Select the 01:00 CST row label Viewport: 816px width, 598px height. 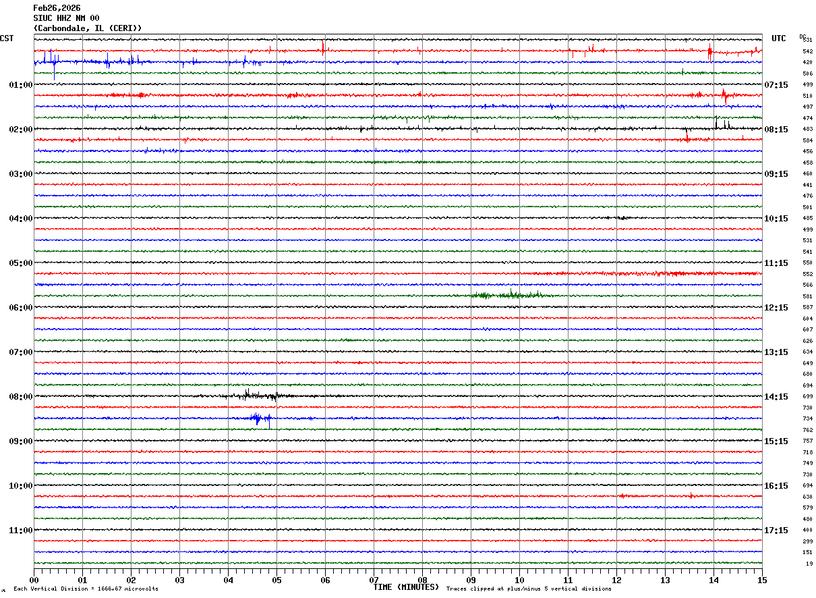pyautogui.click(x=20, y=85)
